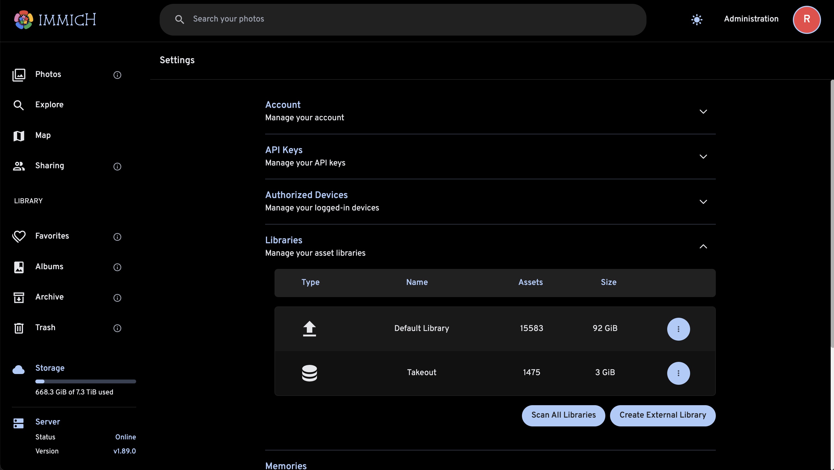Click the Explore sidebar icon
This screenshot has height=470, width=834.
click(x=19, y=105)
